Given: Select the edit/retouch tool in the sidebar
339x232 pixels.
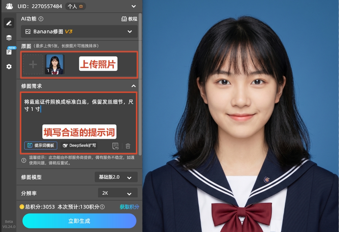Looking at the screenshot, I should point(9,23).
